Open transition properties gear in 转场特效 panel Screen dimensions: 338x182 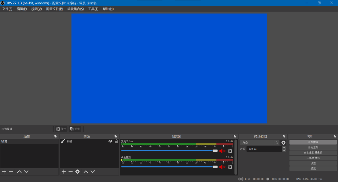283,143
